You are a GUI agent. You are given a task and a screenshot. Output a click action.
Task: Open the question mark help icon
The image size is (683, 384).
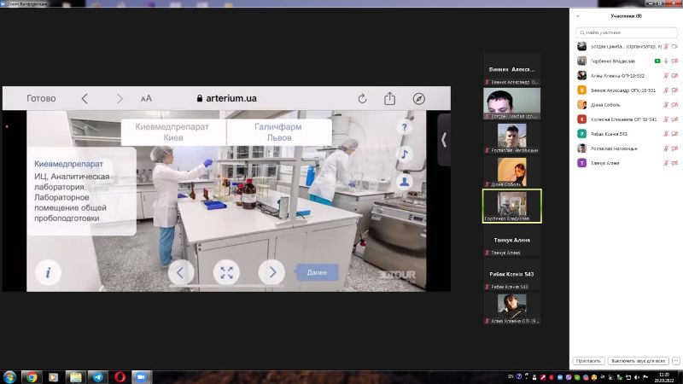pos(405,127)
